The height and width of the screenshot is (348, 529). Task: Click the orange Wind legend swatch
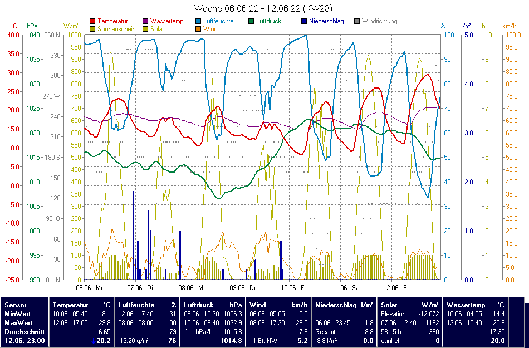click(198, 29)
